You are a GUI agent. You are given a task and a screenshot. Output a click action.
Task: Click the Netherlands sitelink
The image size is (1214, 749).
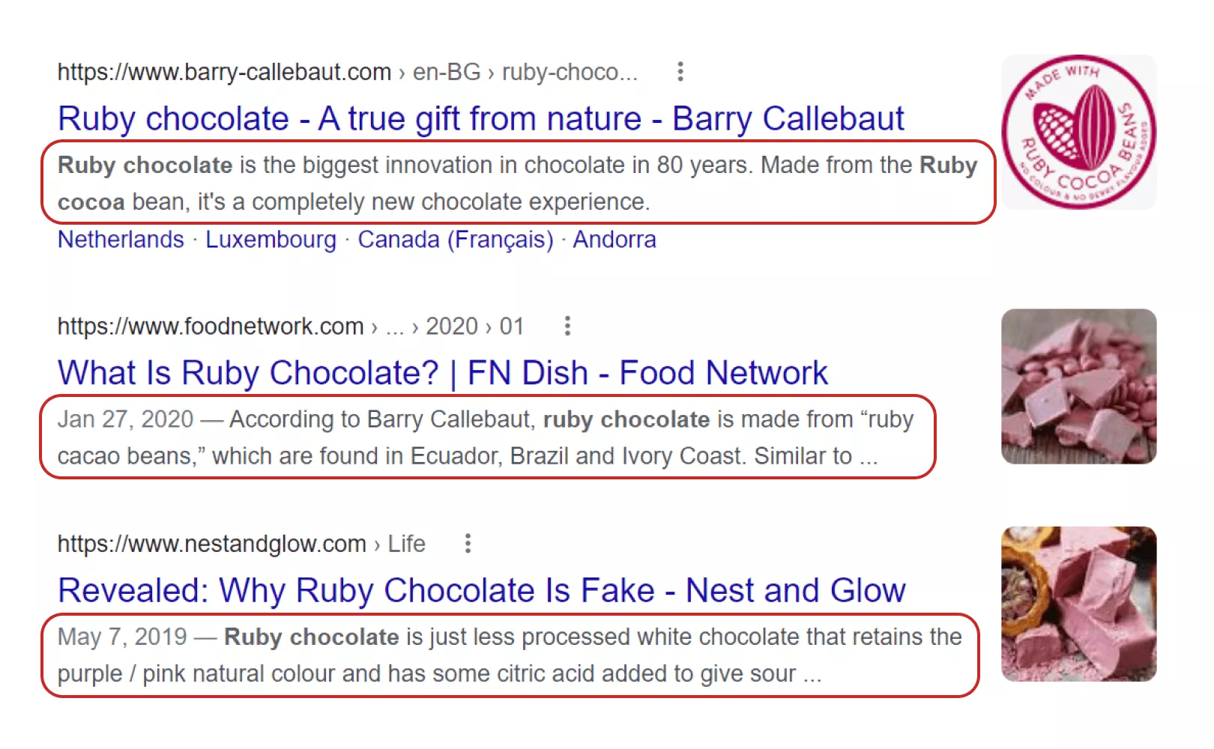(x=121, y=240)
